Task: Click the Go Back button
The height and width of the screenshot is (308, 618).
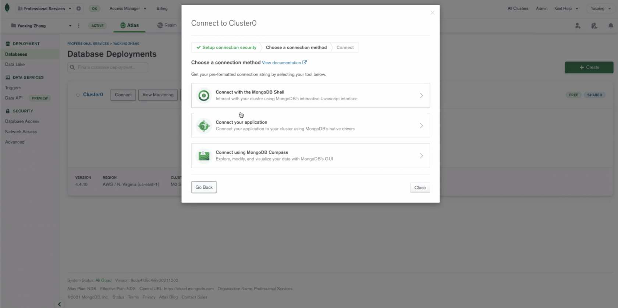Action: 204,187
